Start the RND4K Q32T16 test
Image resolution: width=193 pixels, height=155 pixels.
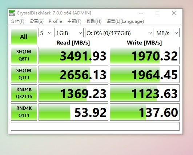[x=24, y=93]
